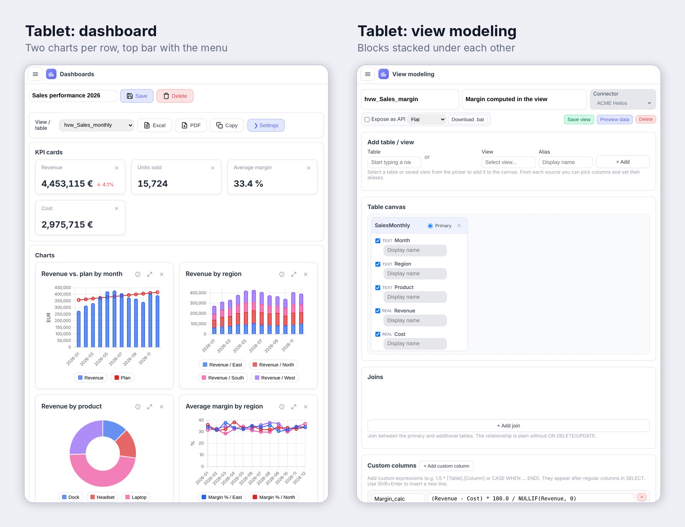The height and width of the screenshot is (527, 685).
Task: Close the Revenue by region chart
Action: [x=306, y=274]
